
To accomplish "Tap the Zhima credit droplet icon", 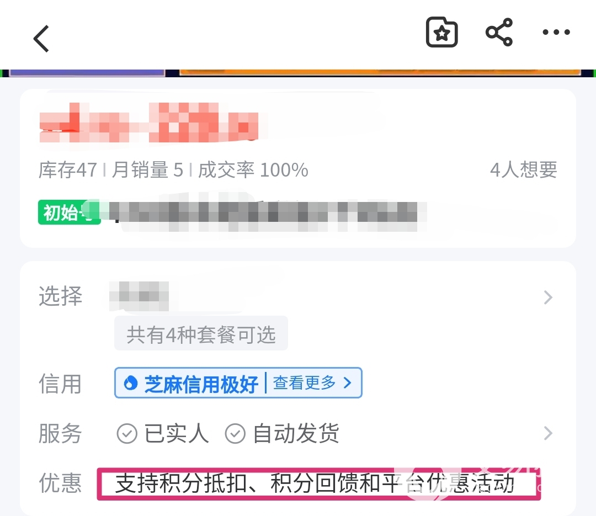I will tap(130, 383).
